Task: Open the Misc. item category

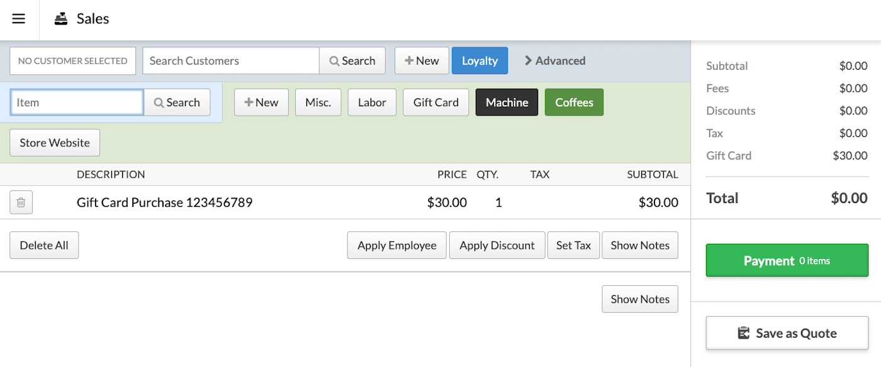Action: [318, 102]
